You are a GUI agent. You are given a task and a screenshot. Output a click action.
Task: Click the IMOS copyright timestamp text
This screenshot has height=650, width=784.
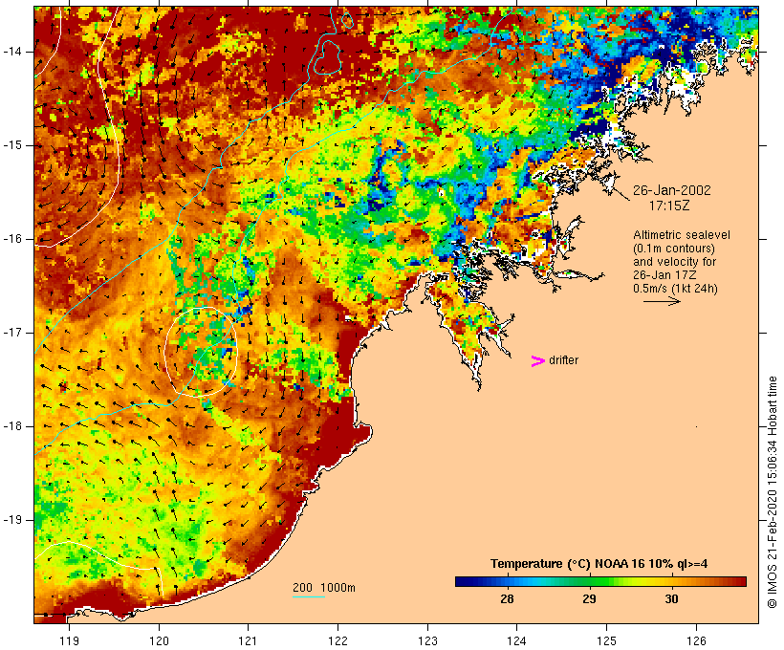773,492
